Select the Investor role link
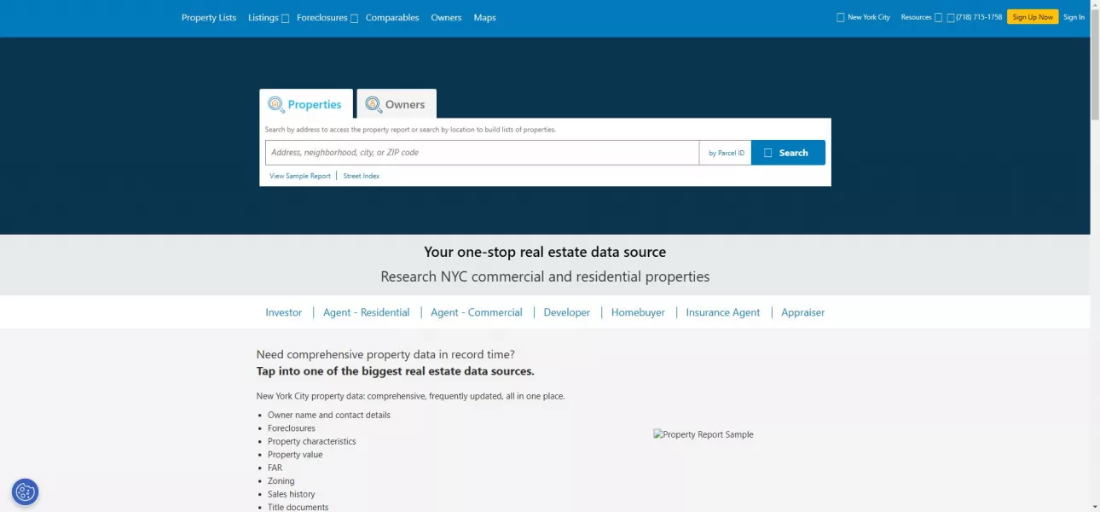This screenshot has width=1100, height=512. click(284, 312)
